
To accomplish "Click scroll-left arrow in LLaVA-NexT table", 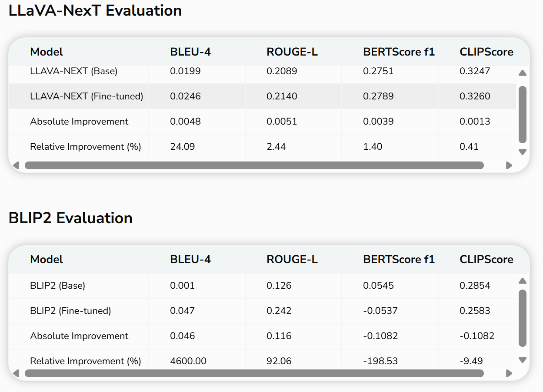I will pos(17,165).
